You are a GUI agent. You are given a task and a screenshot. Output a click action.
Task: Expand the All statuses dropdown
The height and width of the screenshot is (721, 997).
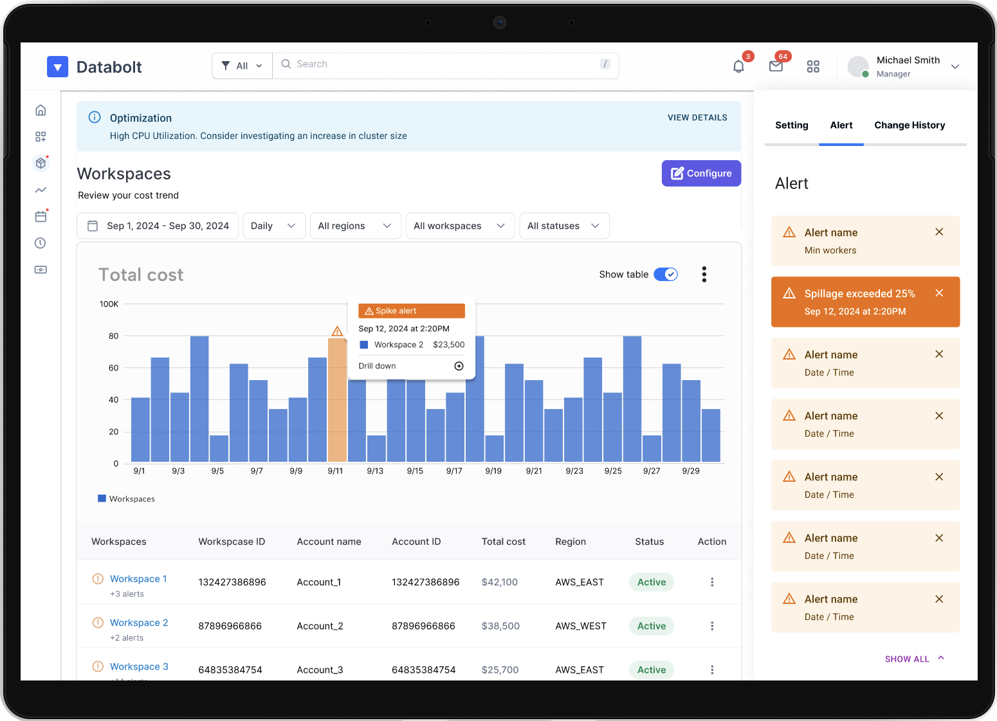(x=563, y=226)
